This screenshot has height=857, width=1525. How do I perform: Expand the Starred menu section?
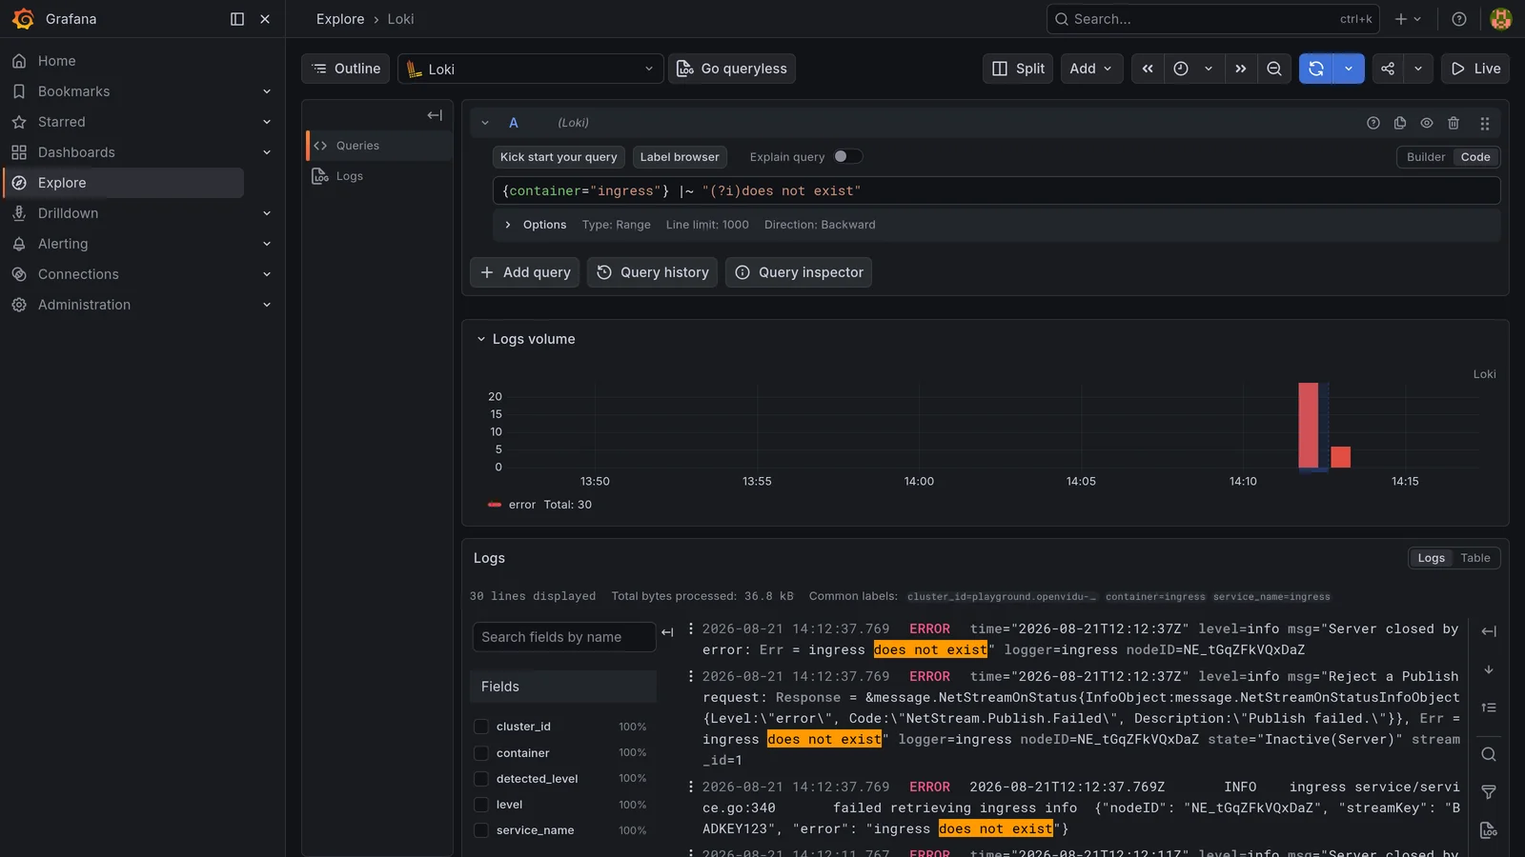click(267, 122)
